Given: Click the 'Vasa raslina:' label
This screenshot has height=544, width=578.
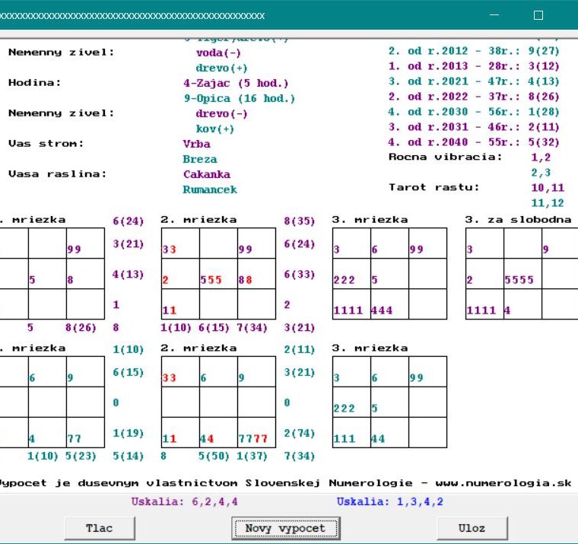Looking at the screenshot, I should (58, 173).
